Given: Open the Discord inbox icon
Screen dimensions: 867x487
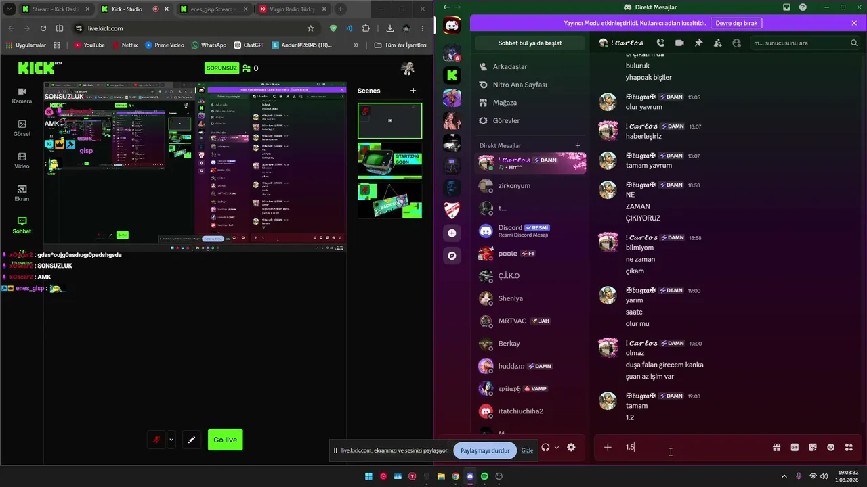Looking at the screenshot, I should pos(786,7).
